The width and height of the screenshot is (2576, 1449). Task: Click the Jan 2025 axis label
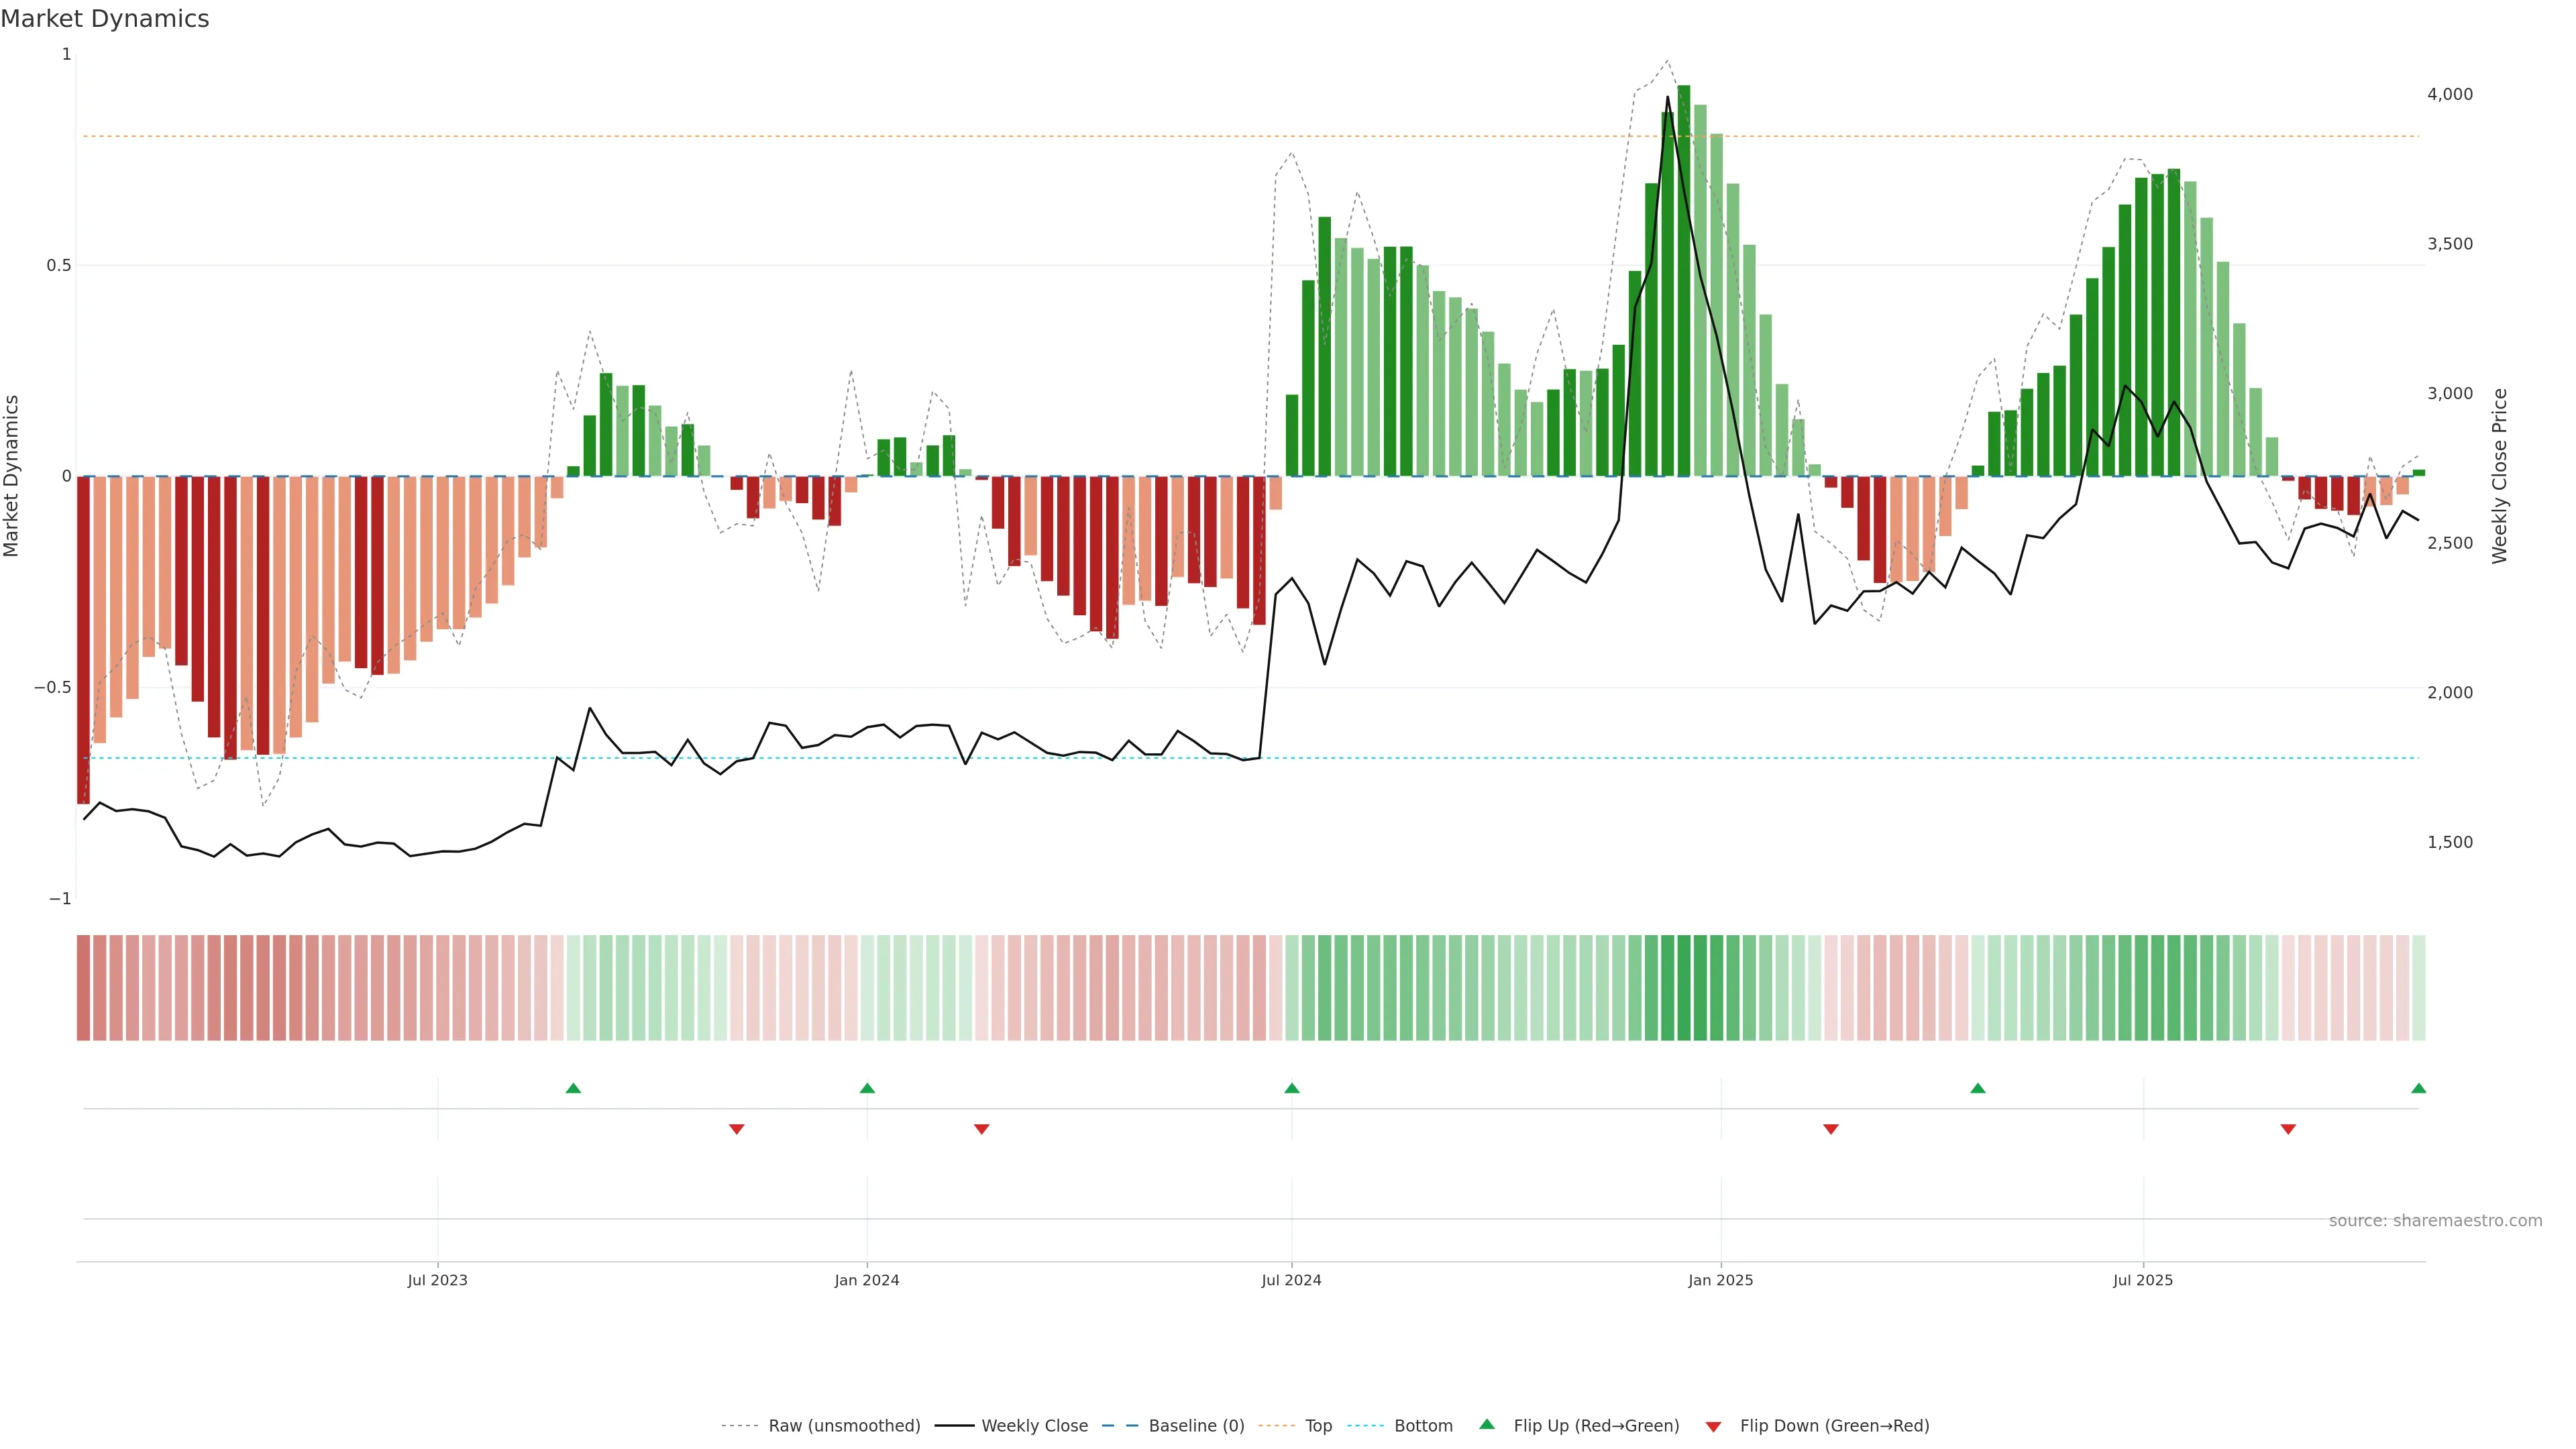pyautogui.click(x=1720, y=1280)
